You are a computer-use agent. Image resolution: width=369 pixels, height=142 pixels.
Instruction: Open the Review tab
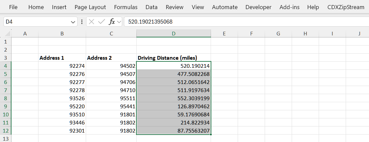pos(175,7)
